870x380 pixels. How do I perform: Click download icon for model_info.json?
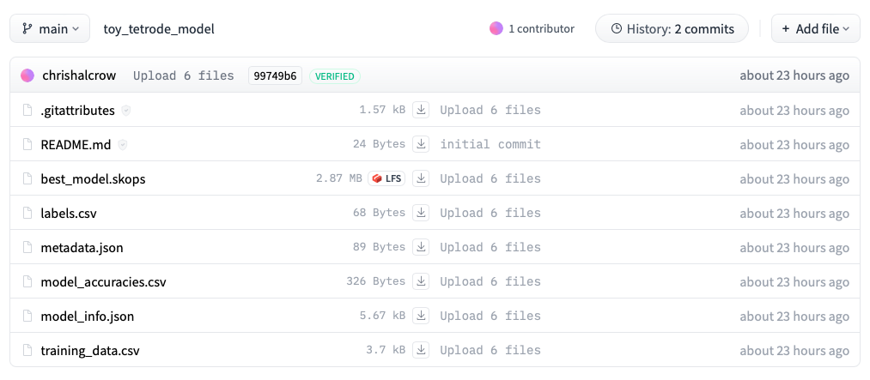point(421,316)
